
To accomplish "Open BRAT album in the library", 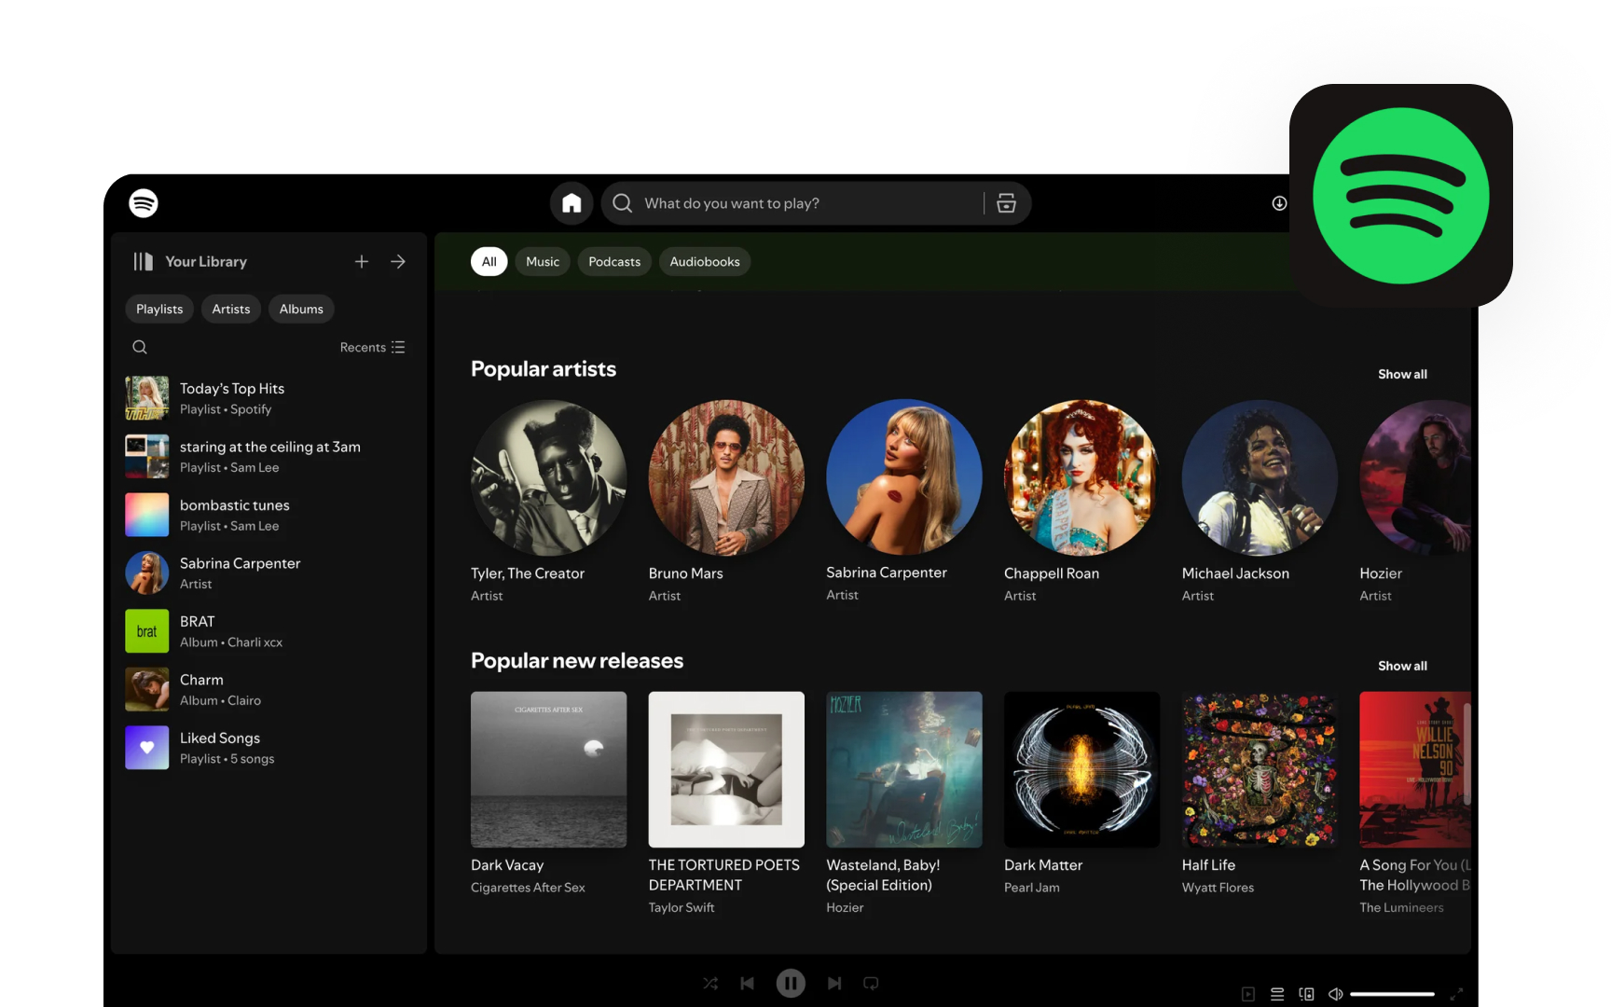I will [x=268, y=631].
